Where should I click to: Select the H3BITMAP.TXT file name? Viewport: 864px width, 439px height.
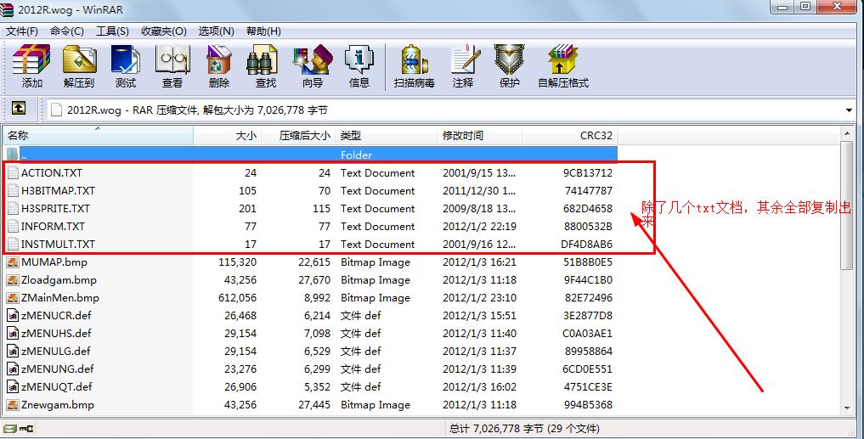[58, 191]
